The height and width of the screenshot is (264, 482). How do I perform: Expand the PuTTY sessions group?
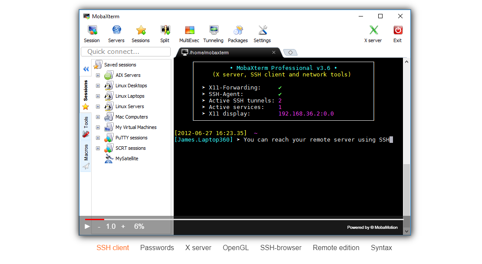point(98,138)
